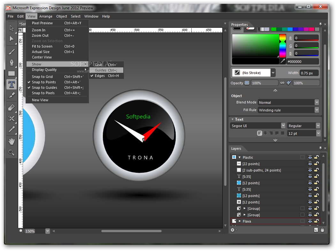Select the no-stroke tab with red slash
336x251 pixels.
250,29
